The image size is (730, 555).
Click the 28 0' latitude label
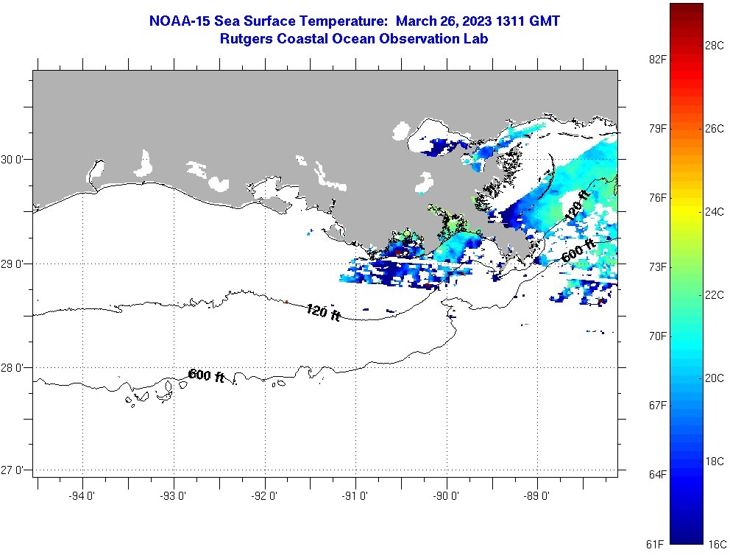point(10,368)
